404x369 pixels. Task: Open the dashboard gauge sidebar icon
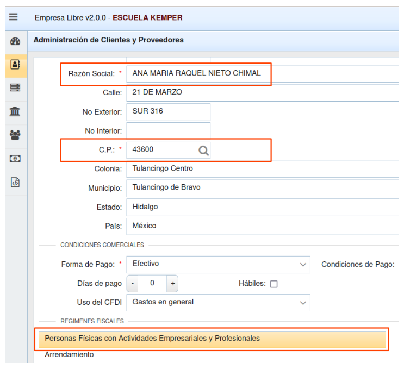click(x=15, y=41)
